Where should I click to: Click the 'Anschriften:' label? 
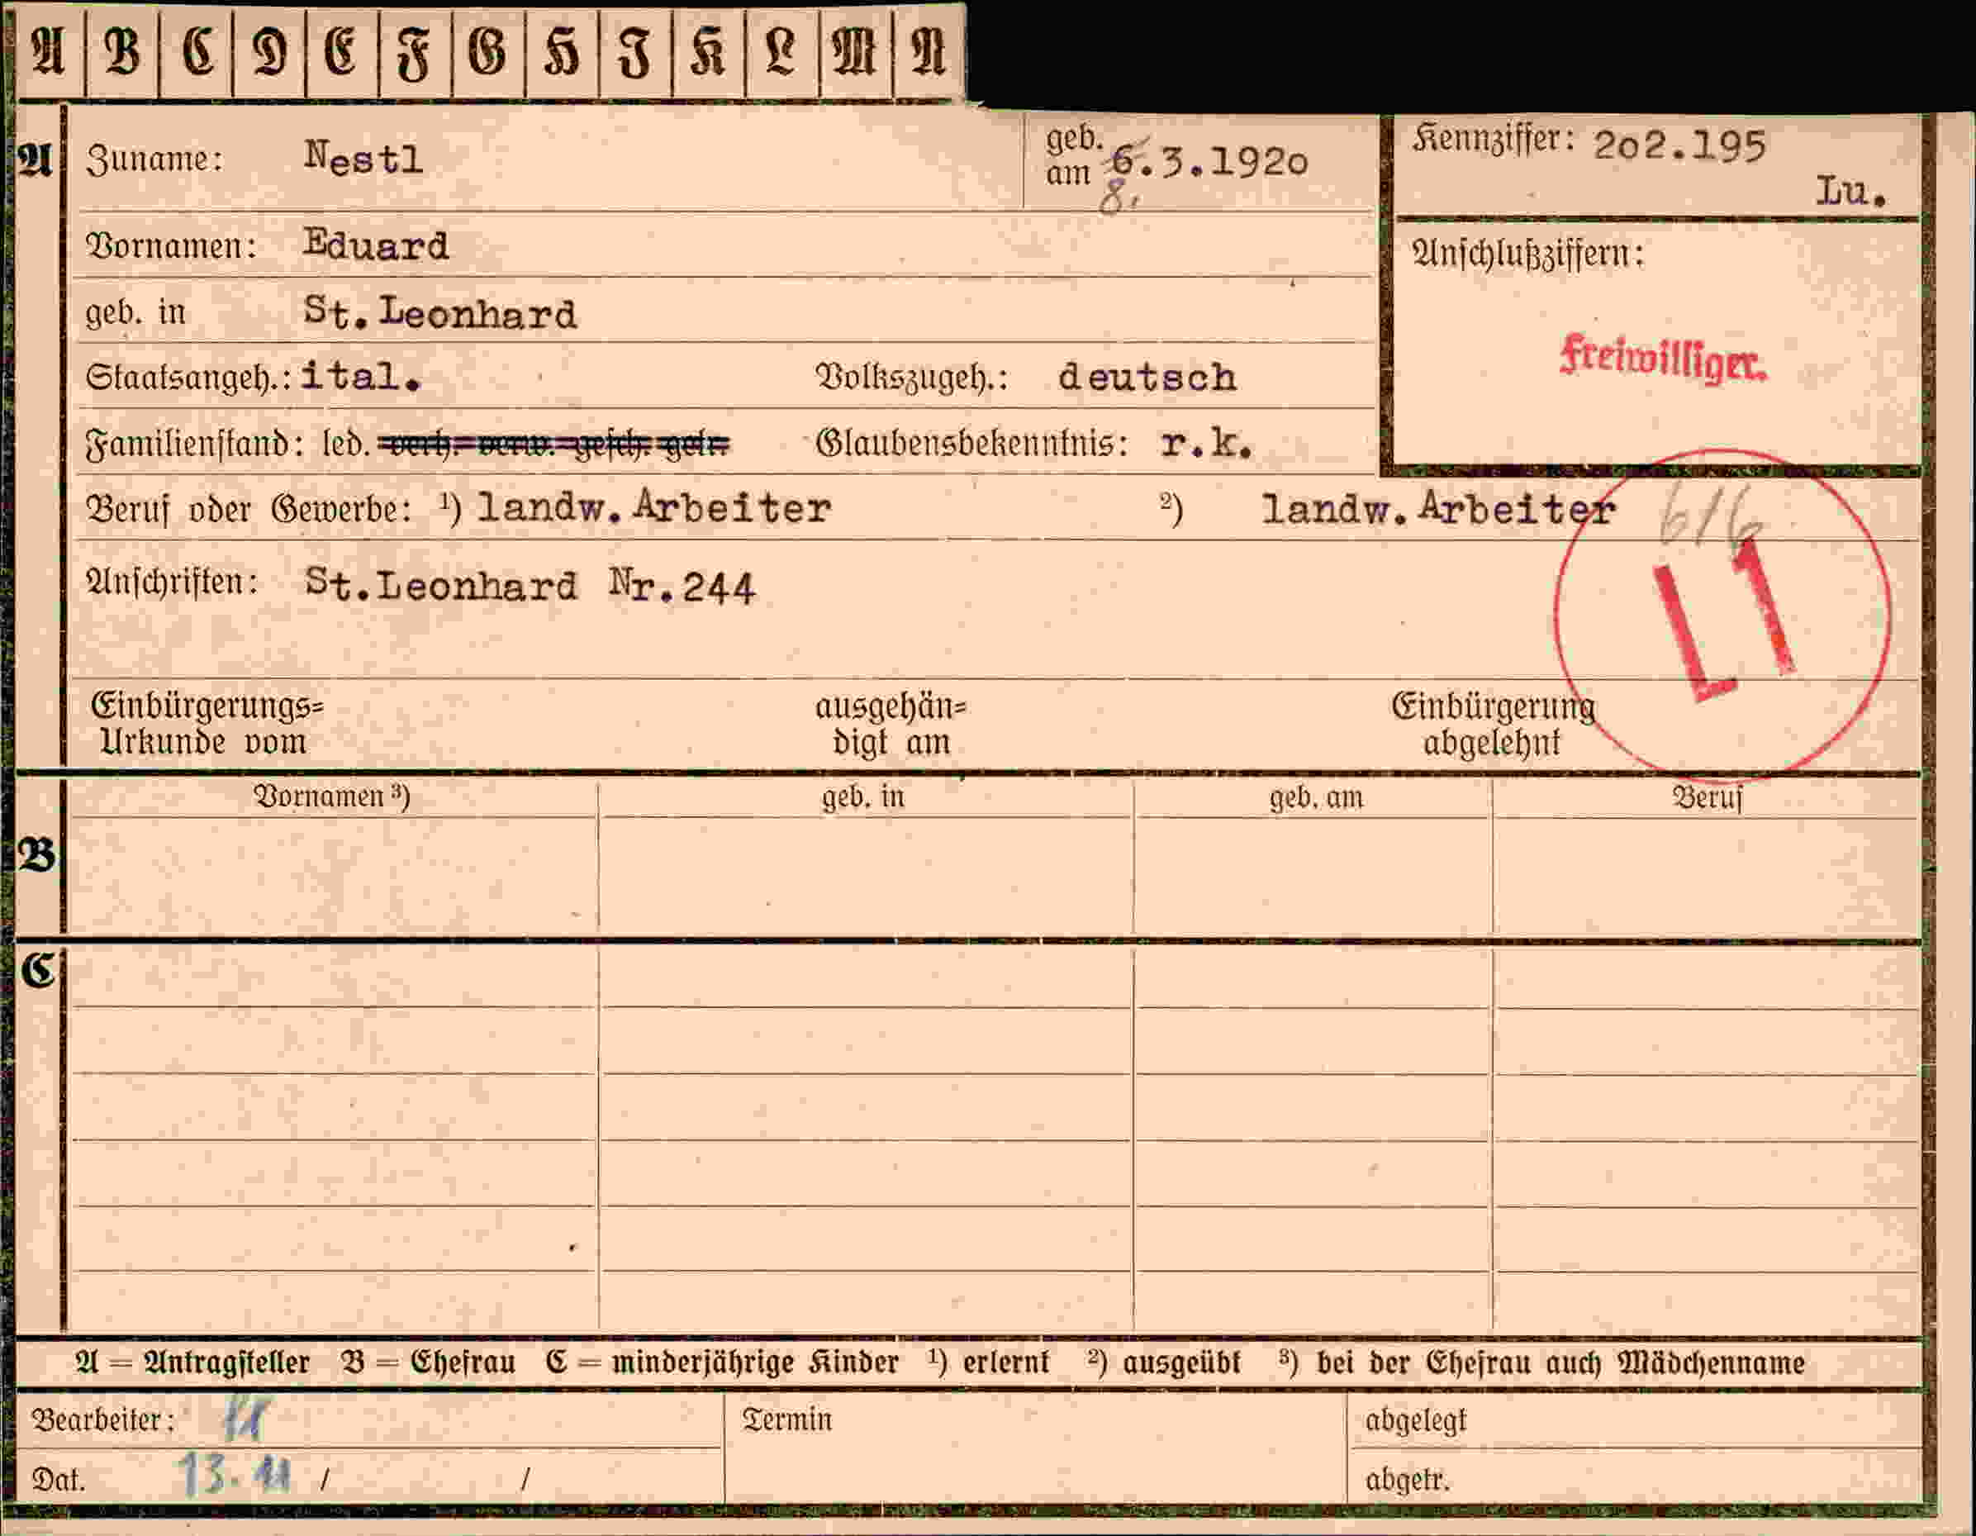(x=172, y=582)
